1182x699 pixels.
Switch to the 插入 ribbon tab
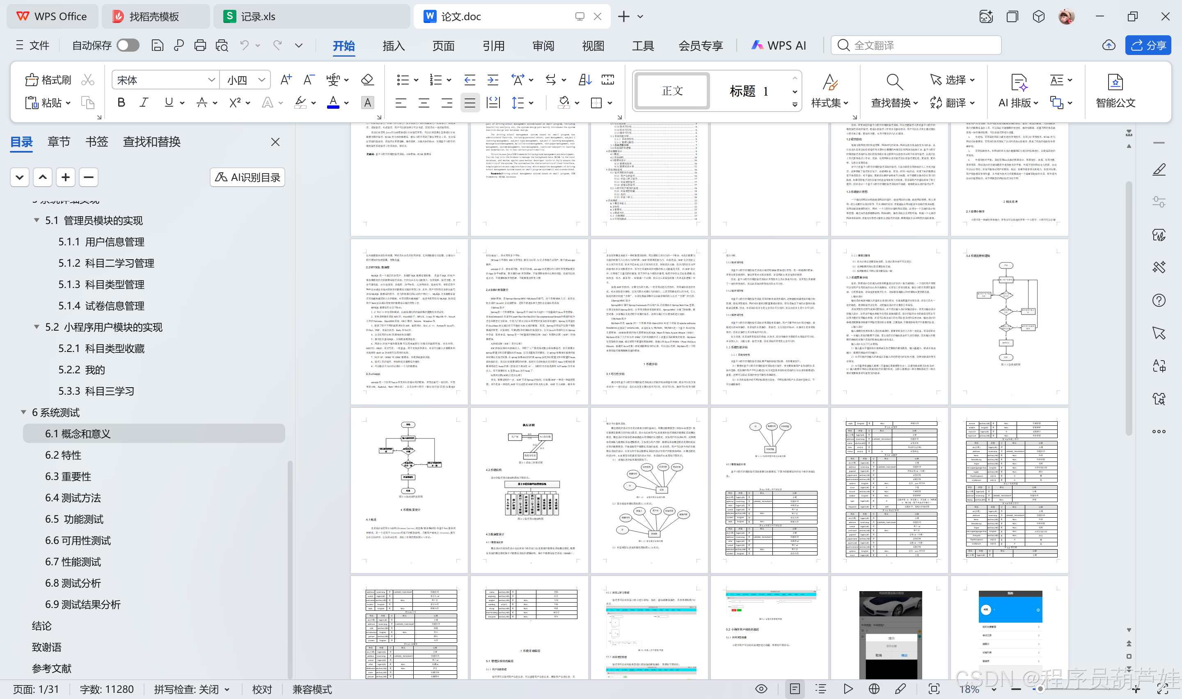(393, 46)
